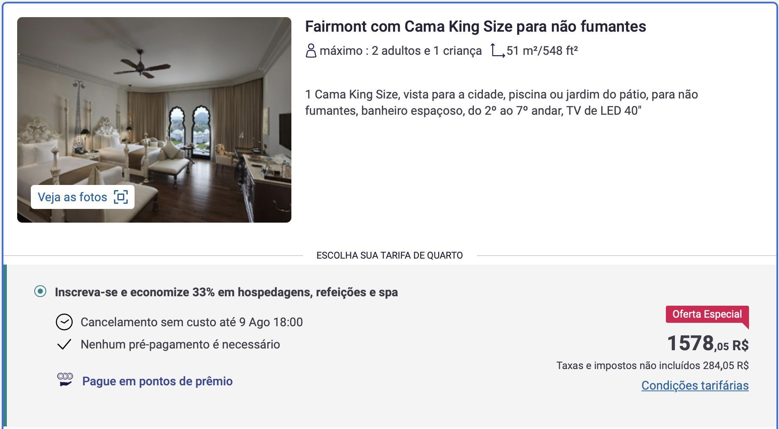Click the Inscreva-se e economize 33% rate label

pos(226,292)
